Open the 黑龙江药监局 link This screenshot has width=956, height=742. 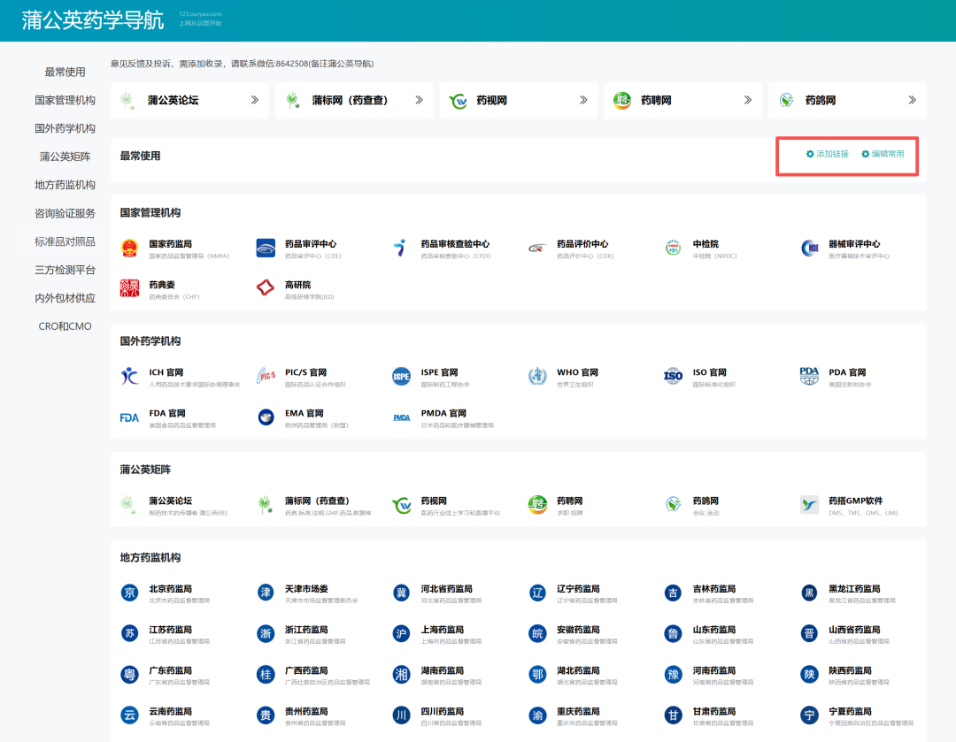click(x=854, y=588)
